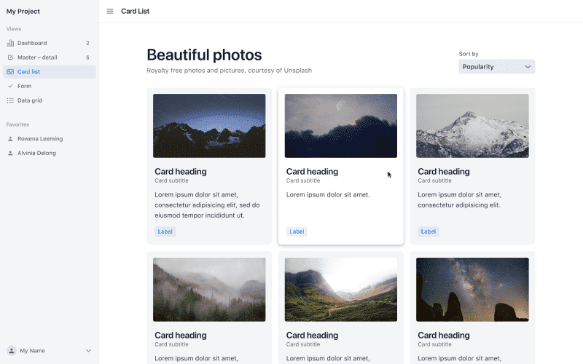Open the Sort by Popularity dropdown
This screenshot has width=583, height=364.
click(496, 67)
